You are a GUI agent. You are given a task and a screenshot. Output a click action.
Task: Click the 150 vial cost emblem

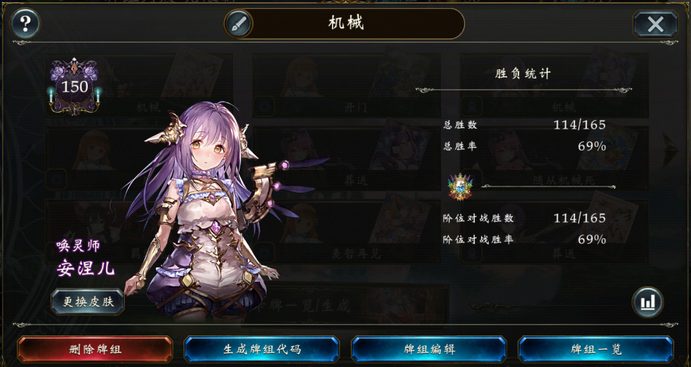[74, 86]
